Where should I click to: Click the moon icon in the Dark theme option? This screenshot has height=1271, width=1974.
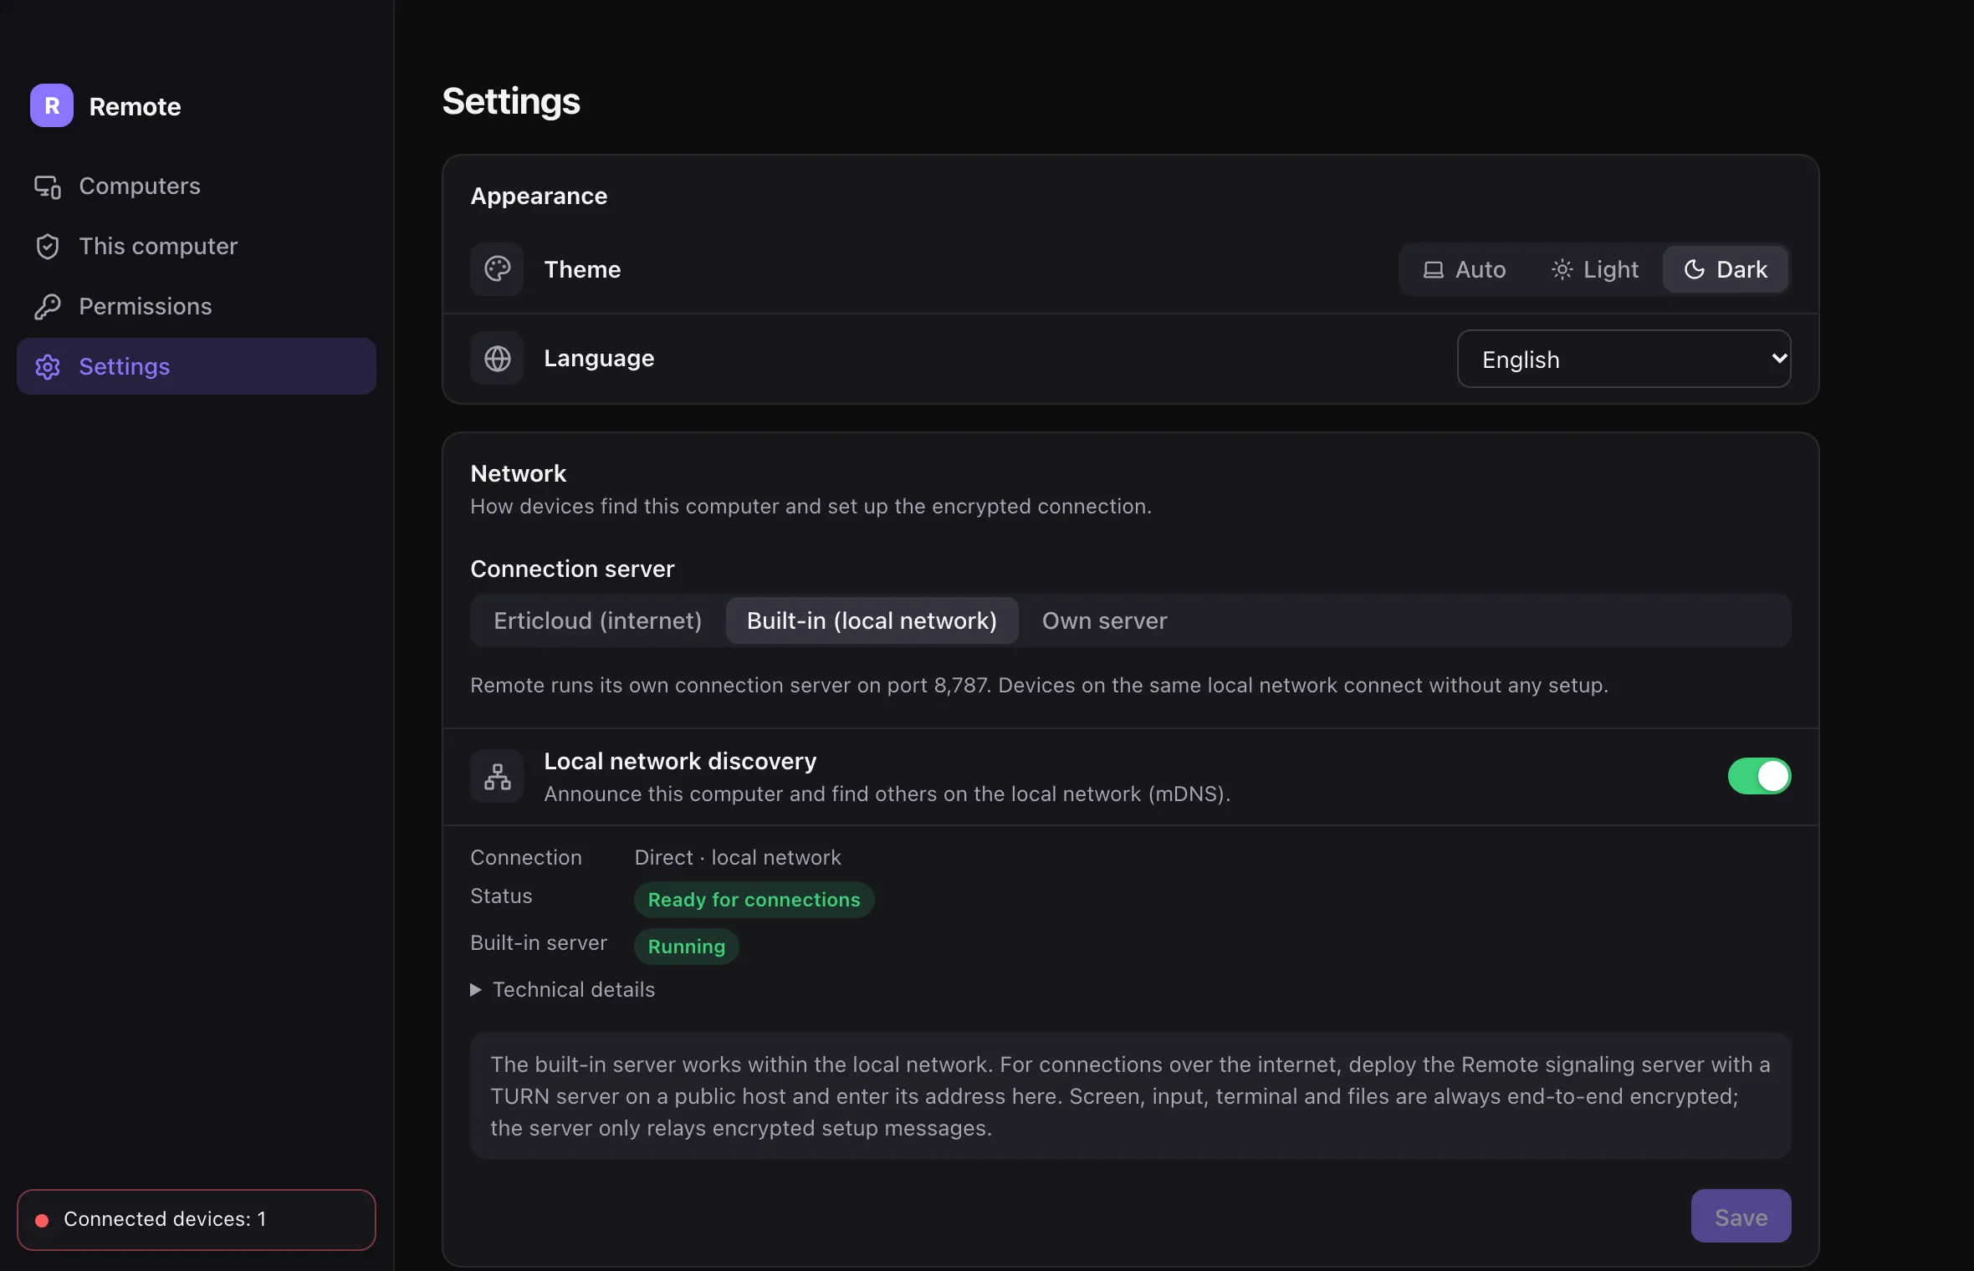click(1694, 269)
